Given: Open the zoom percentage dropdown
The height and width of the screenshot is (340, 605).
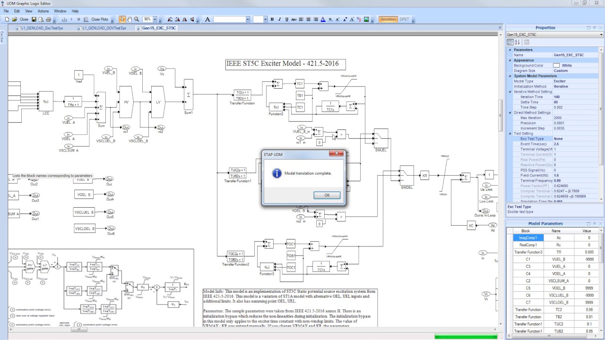Looking at the screenshot, I should point(155,19).
